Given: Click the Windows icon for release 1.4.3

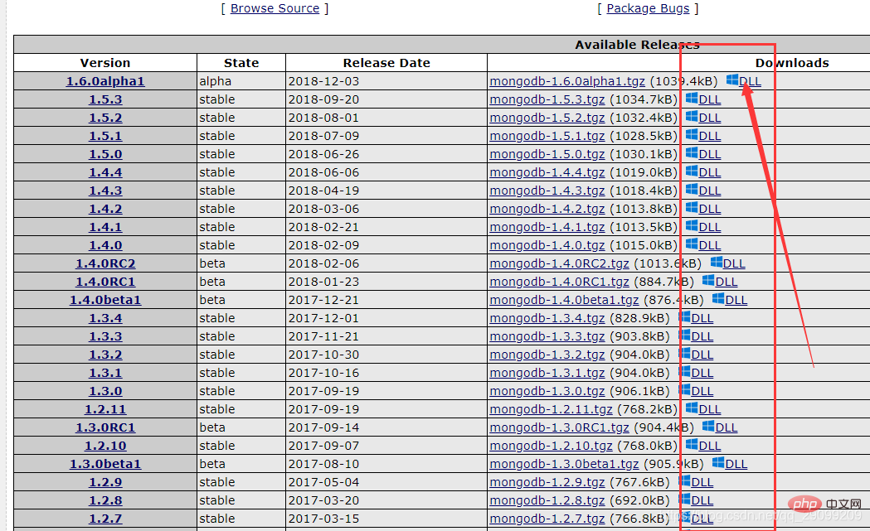Looking at the screenshot, I should (x=692, y=191).
